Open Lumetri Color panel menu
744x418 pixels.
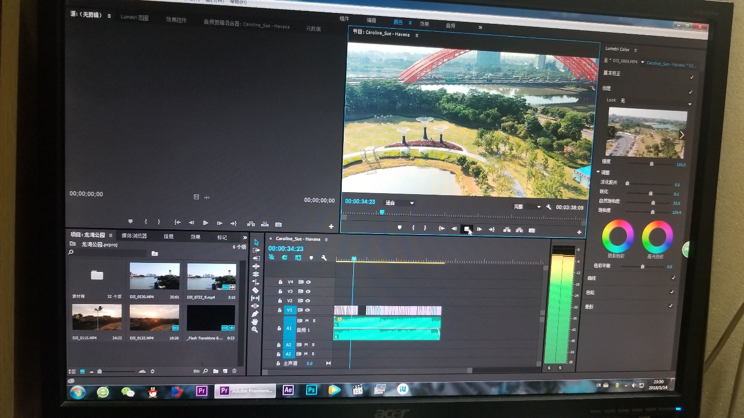click(x=635, y=50)
